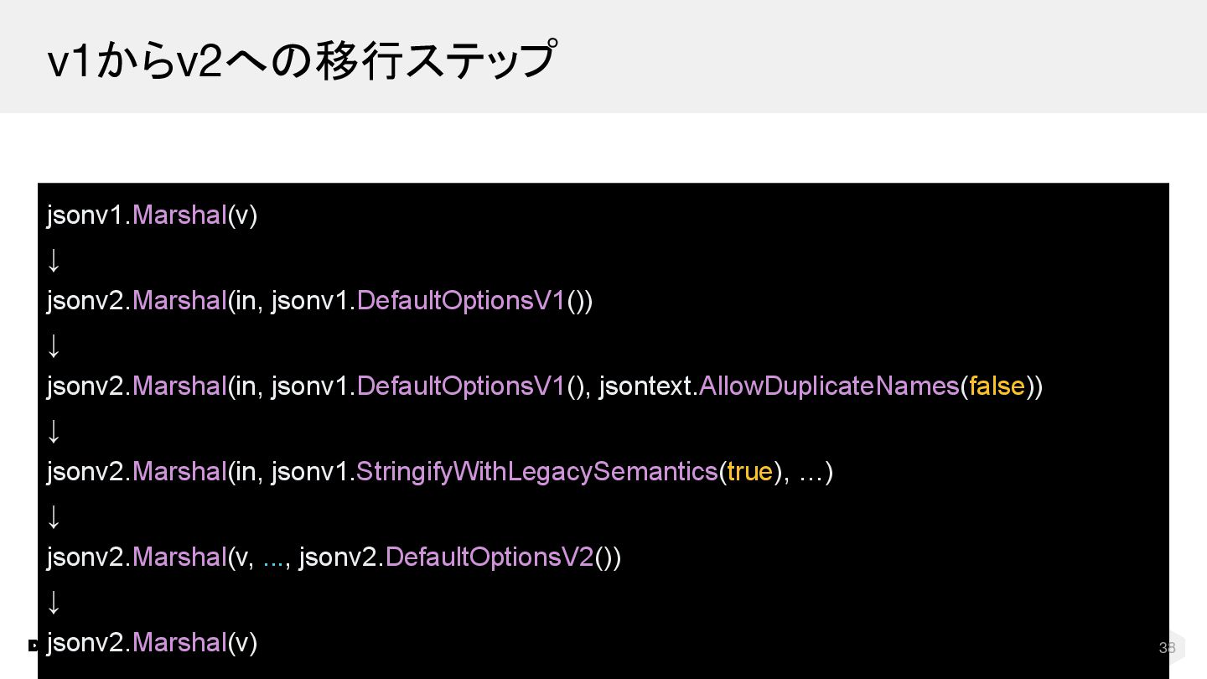
Task: Click the hexagon logo behind the page number
Action: coord(1170,647)
